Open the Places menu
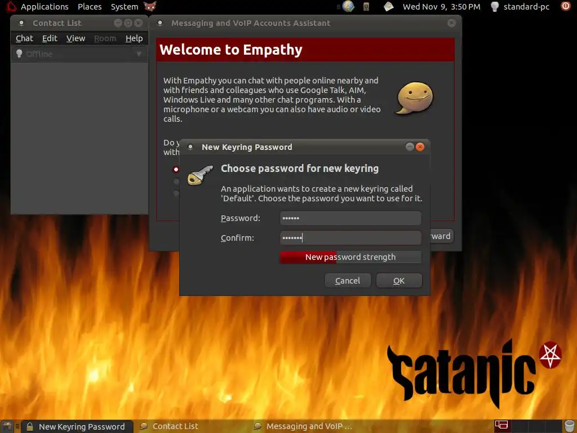The width and height of the screenshot is (577, 433). click(x=90, y=7)
